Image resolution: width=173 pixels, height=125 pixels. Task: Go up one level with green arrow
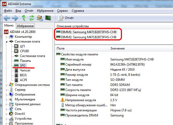pyautogui.click(x=24, y=18)
